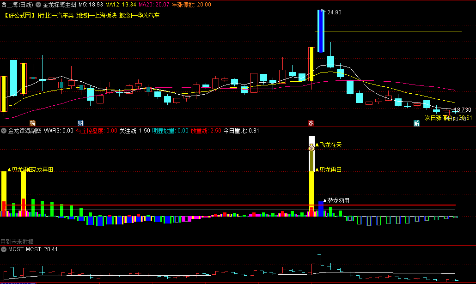This screenshot has width=476, height=284.
Task: Click the blue volume bar beside 潜龙勿用
Action: pos(321,209)
